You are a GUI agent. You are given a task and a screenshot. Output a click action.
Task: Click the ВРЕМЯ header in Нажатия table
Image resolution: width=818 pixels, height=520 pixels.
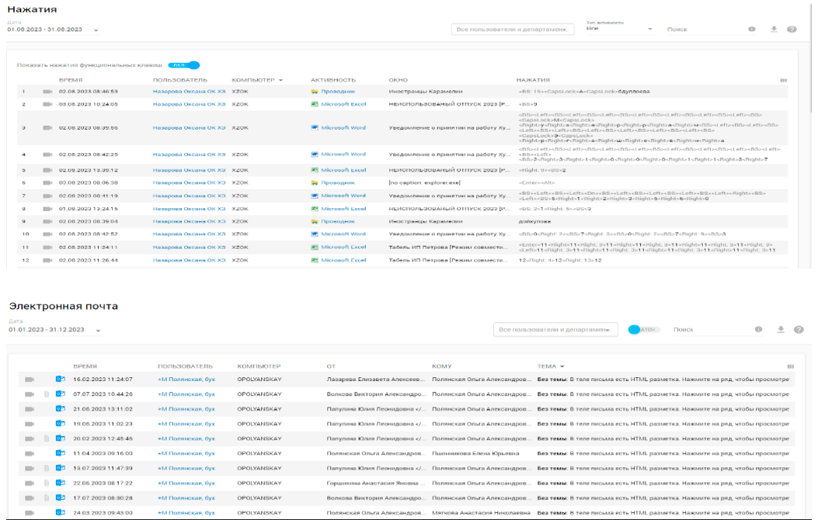(71, 80)
